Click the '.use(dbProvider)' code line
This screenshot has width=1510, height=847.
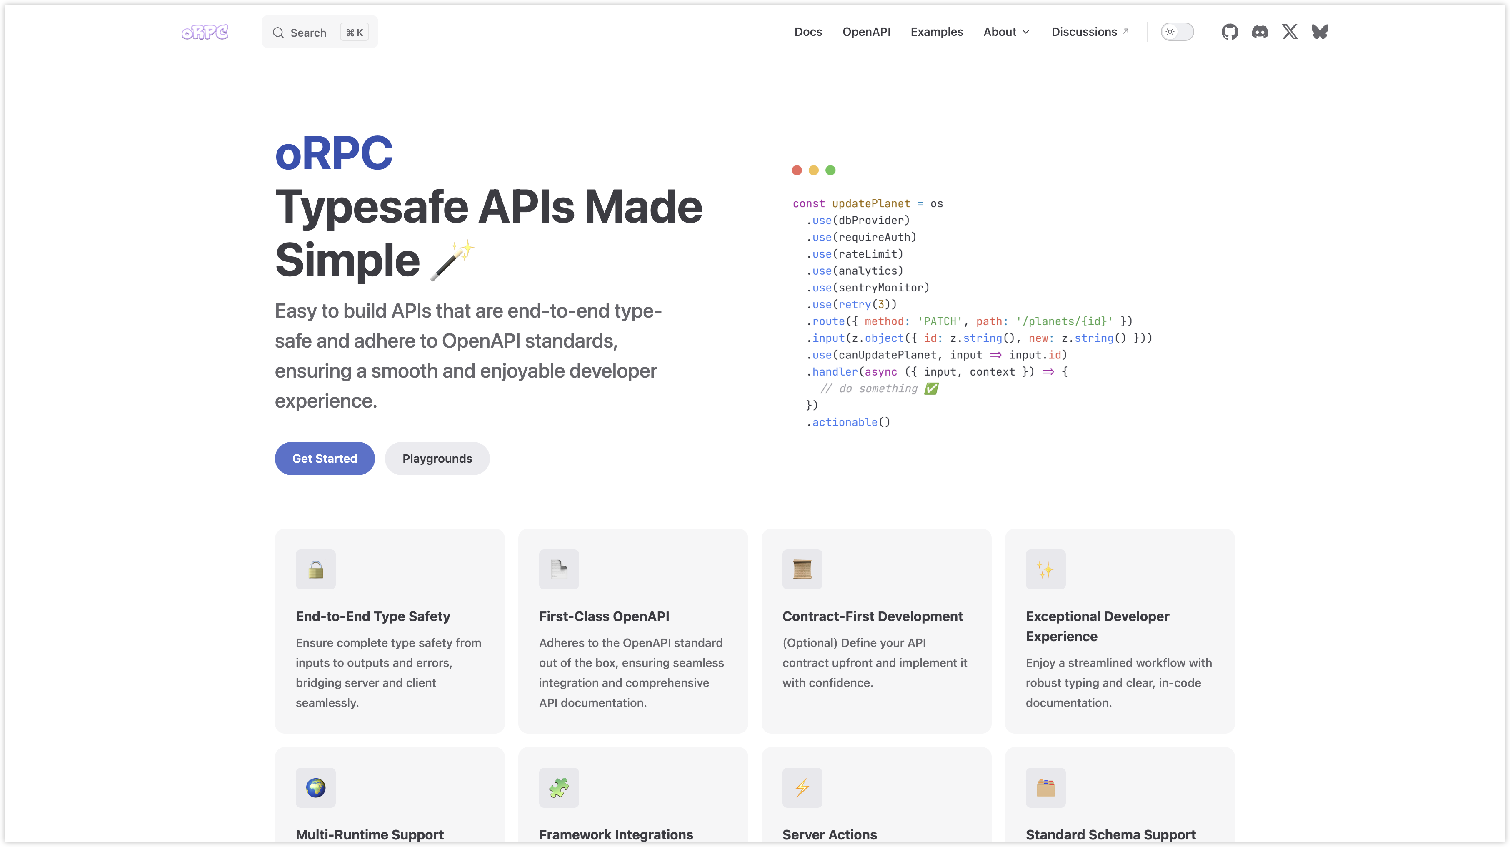[858, 220]
